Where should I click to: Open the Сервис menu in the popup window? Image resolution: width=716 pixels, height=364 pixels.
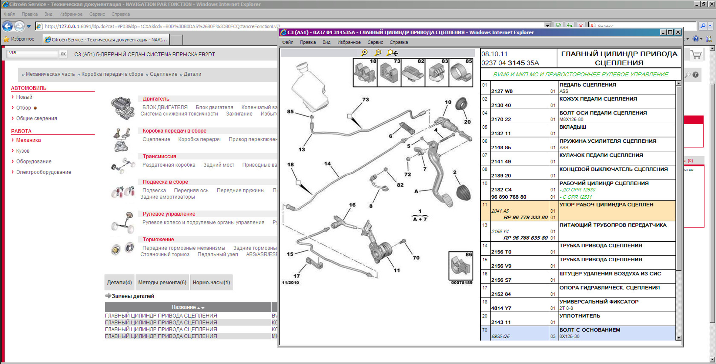click(x=375, y=42)
